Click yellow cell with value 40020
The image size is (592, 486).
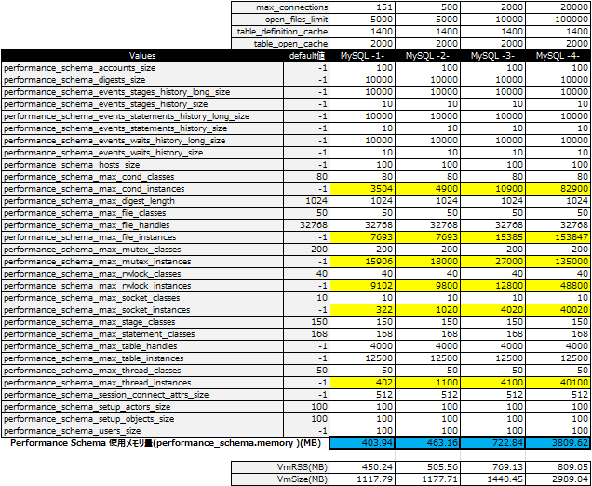tap(558, 310)
